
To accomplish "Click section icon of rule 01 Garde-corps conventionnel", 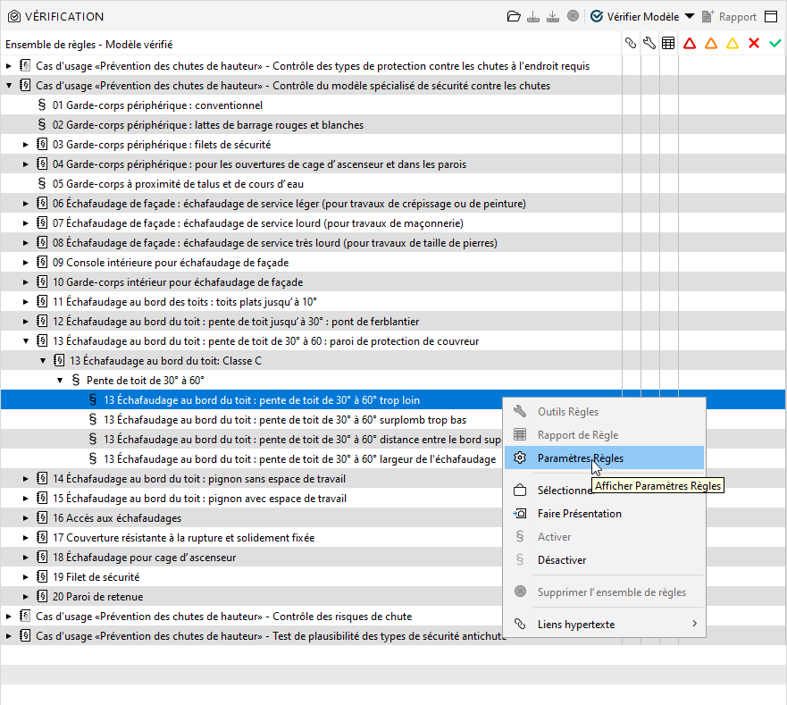I will tap(42, 105).
